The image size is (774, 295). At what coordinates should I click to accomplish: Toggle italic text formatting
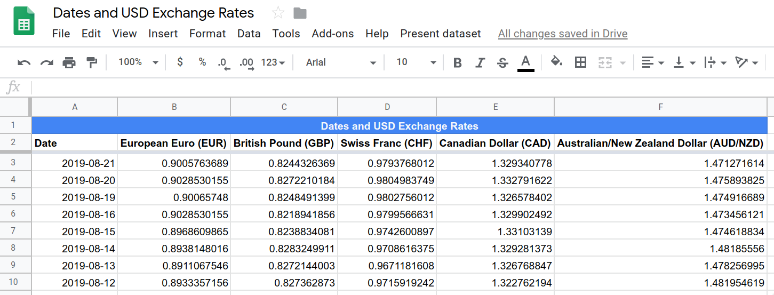(x=480, y=62)
